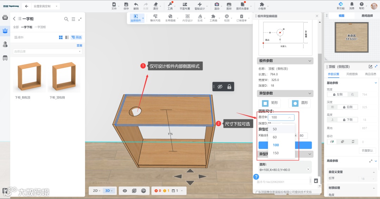The image size is (380, 199).
Task: Click the 检测 detection tool
Action: pos(227,18)
